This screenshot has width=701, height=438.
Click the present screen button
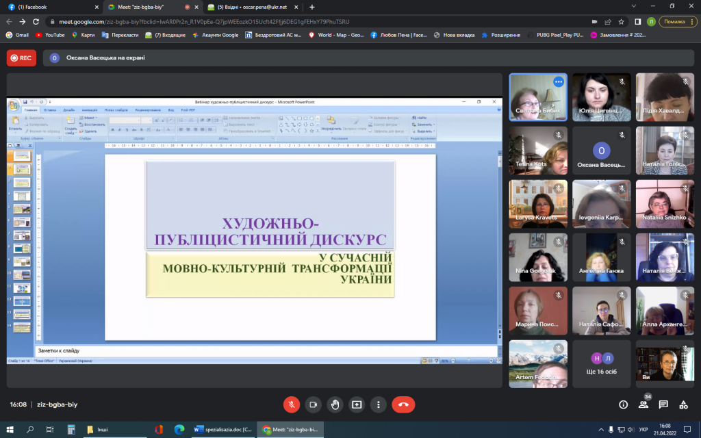(356, 404)
